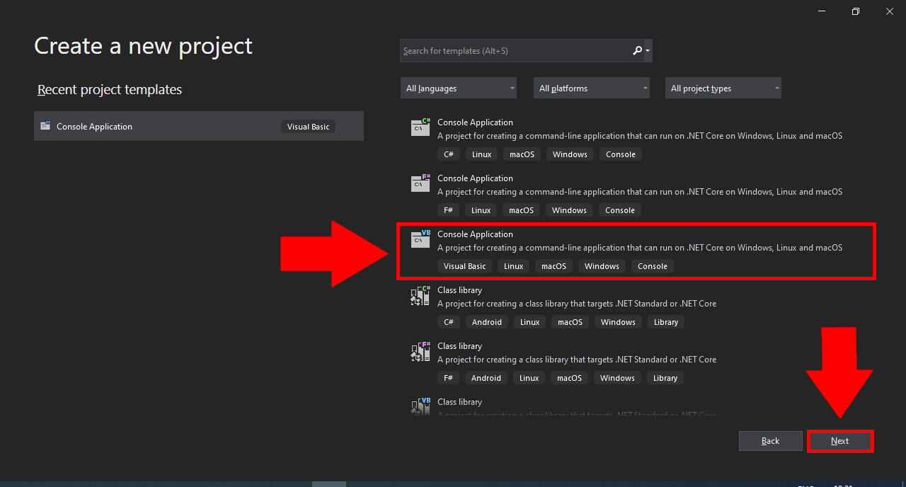Click the F# Class library template icon
Screen dimensions: 906x487
point(420,351)
